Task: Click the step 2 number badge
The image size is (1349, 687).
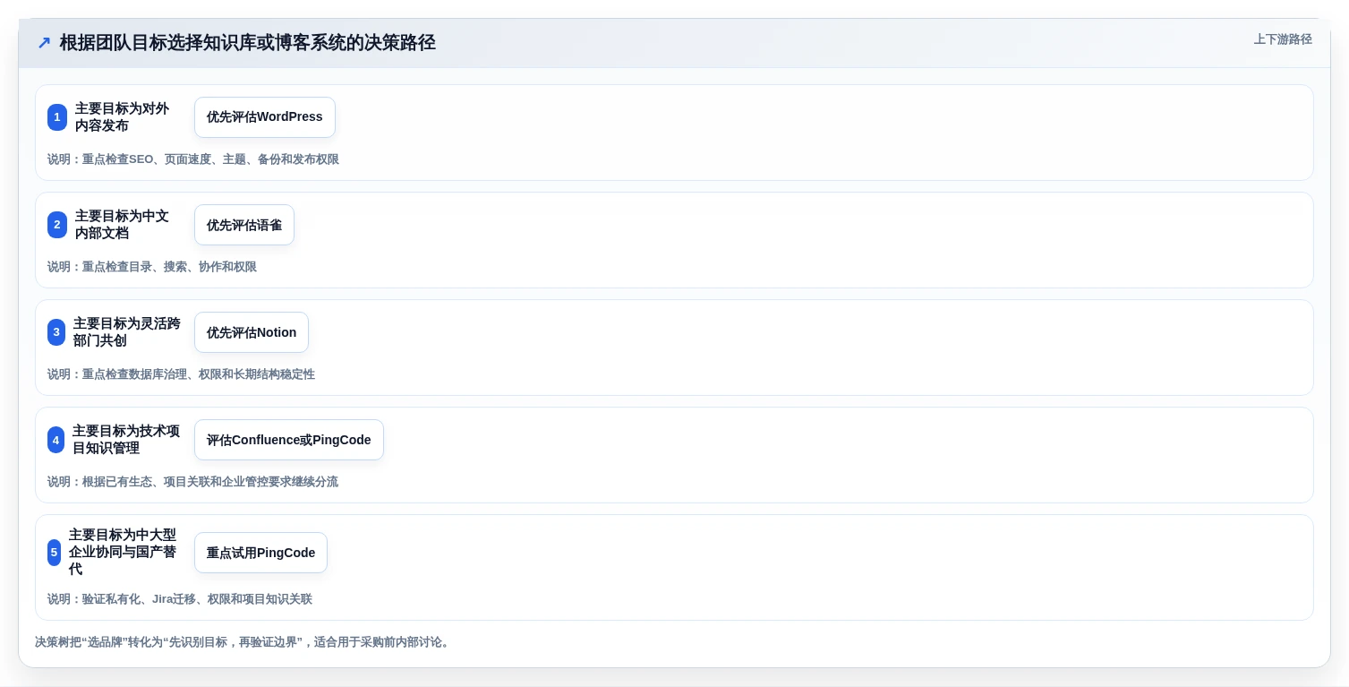Action: click(x=57, y=225)
